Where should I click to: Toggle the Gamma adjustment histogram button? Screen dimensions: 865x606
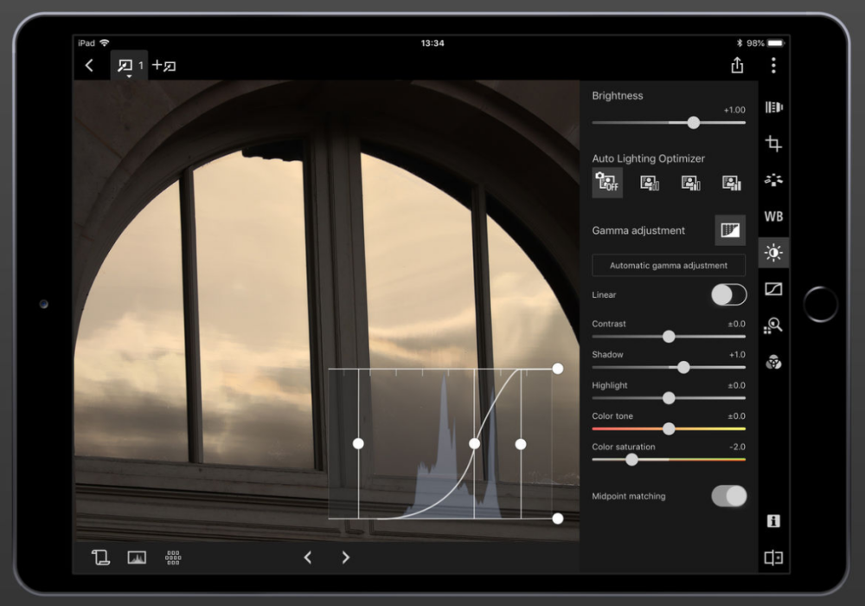(x=730, y=230)
